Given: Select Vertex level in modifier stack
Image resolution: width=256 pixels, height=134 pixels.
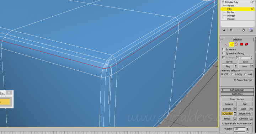Looking at the screenshot, I should [230, 6].
